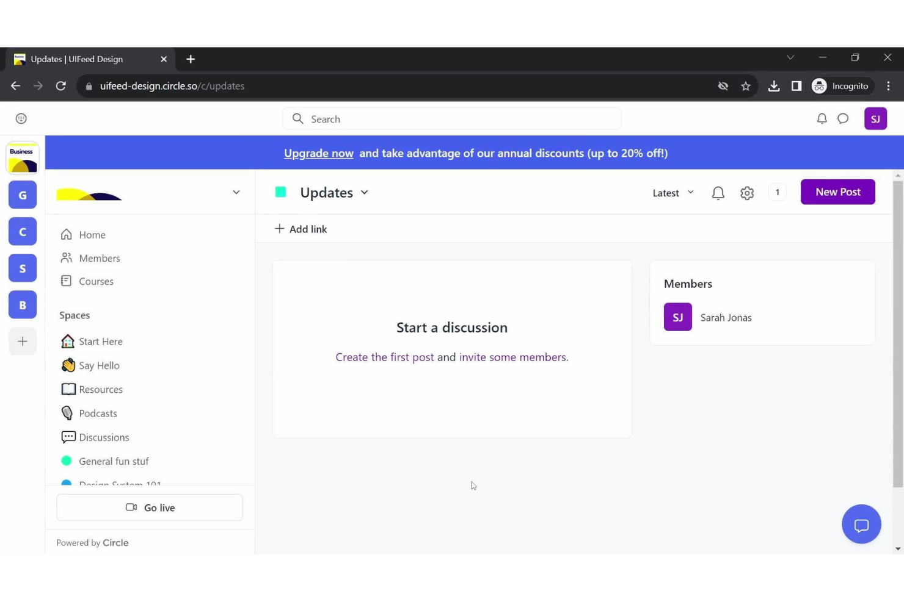Click the Go live button
Image resolution: width=904 pixels, height=602 pixels.
tap(150, 507)
